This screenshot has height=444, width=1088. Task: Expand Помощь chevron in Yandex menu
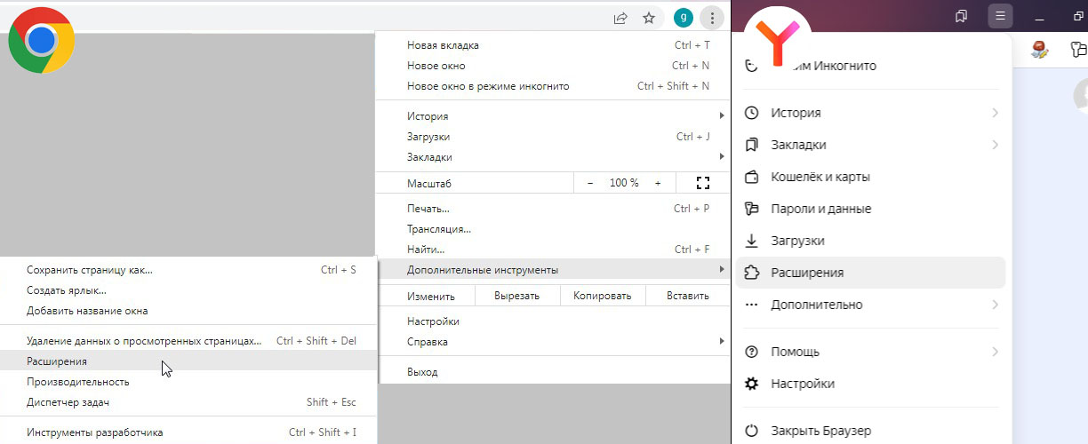pos(995,352)
